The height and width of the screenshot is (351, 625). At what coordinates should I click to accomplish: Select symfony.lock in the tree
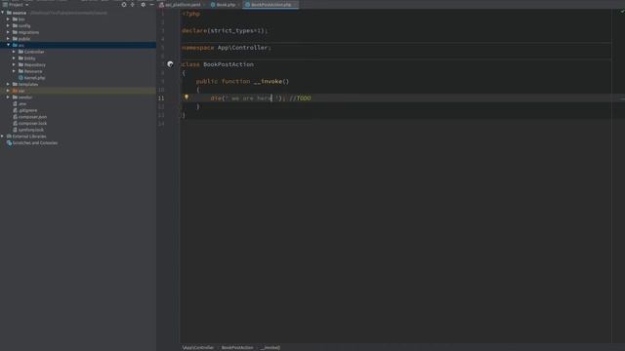[31, 130]
